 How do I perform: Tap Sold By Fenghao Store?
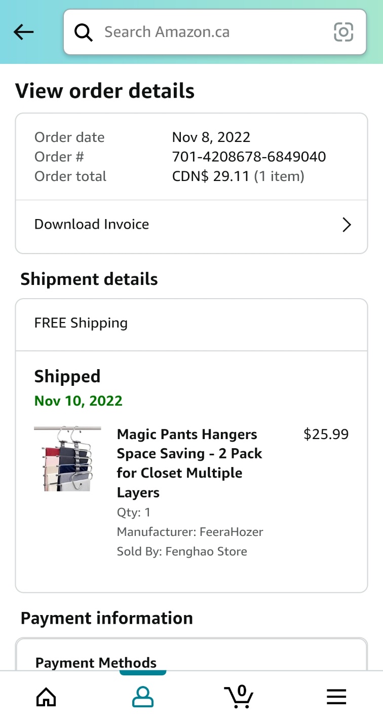[182, 551]
